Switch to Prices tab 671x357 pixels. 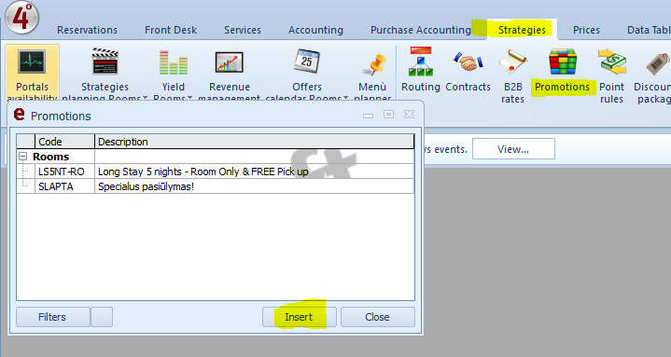coord(586,30)
